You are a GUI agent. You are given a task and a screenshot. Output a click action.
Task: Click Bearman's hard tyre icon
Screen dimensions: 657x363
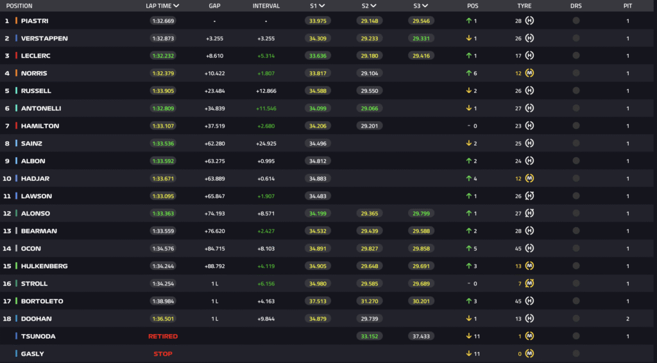point(529,231)
